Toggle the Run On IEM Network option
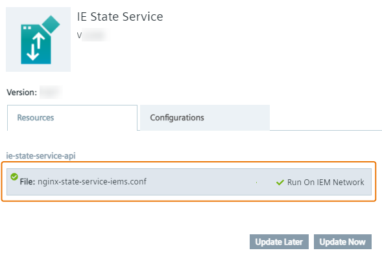382x255 pixels. pyautogui.click(x=320, y=183)
